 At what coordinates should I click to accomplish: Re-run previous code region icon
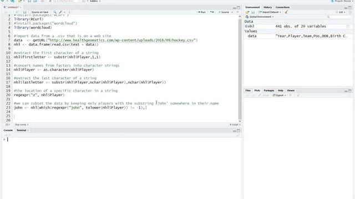212,12
